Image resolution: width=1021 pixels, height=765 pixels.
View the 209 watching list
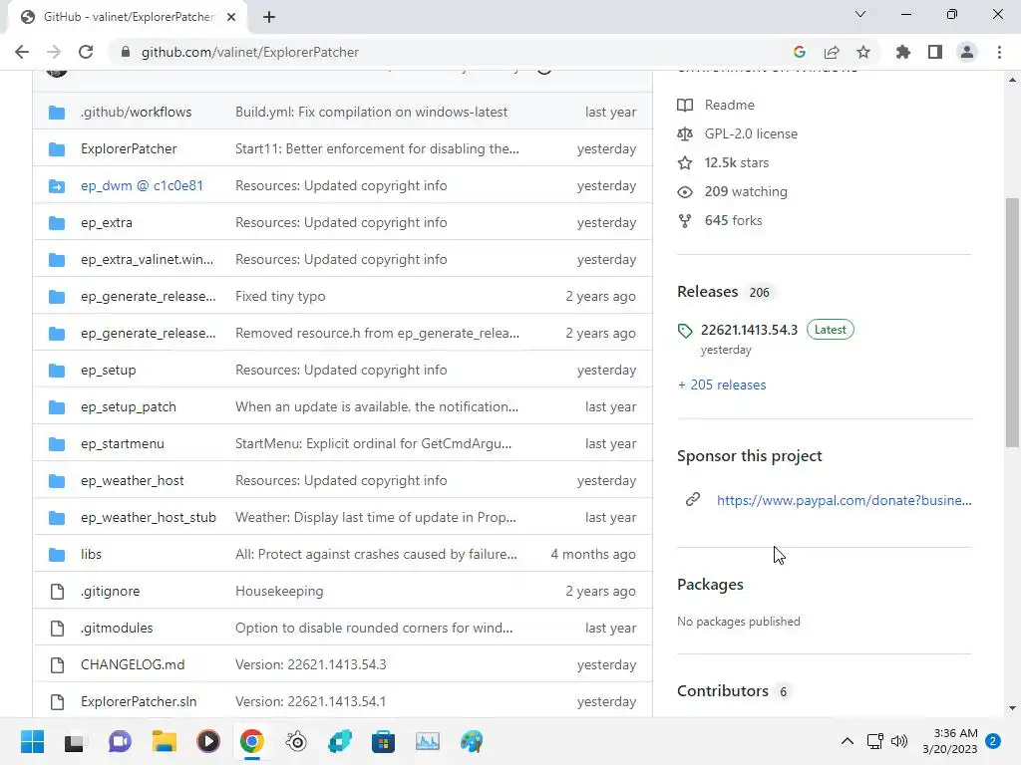point(746,192)
